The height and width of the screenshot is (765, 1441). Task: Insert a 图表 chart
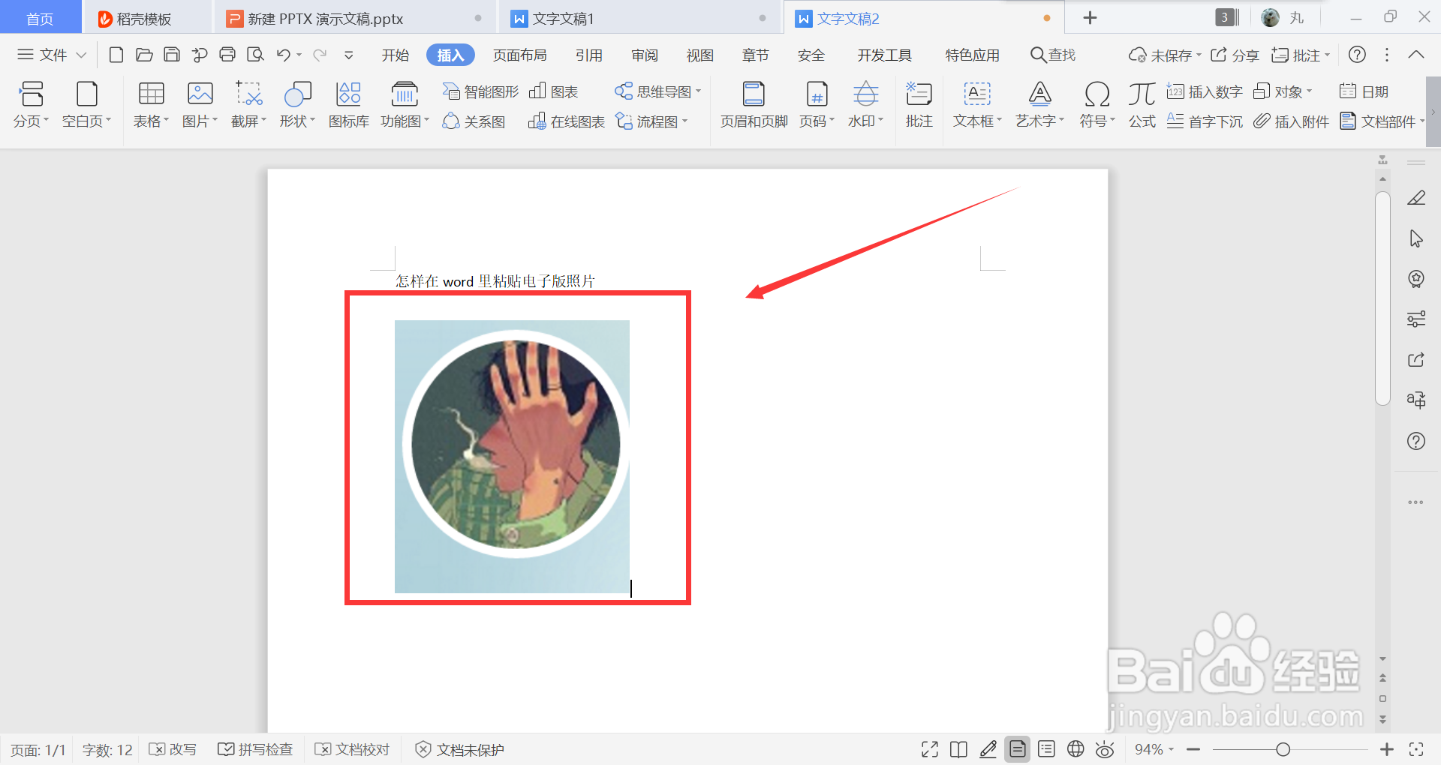[553, 91]
